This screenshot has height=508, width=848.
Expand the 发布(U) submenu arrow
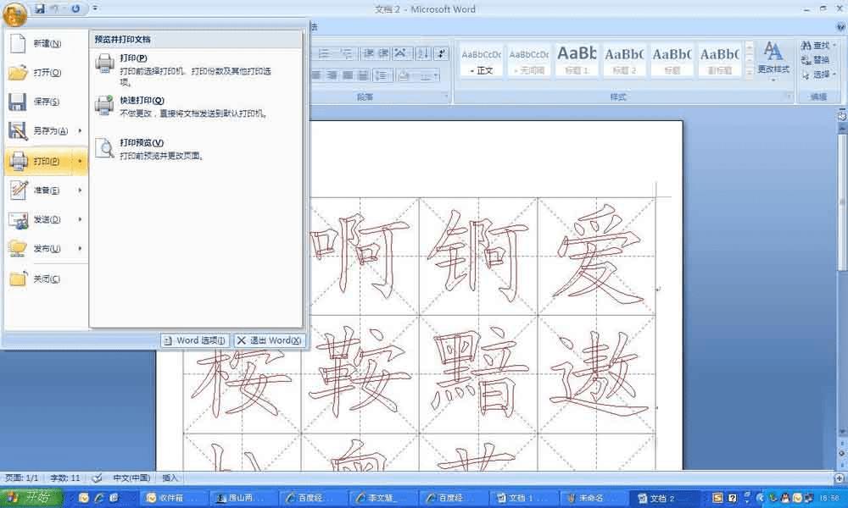click(80, 248)
